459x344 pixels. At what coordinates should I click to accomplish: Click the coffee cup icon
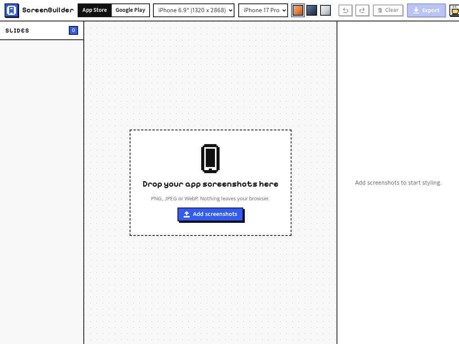(454, 10)
